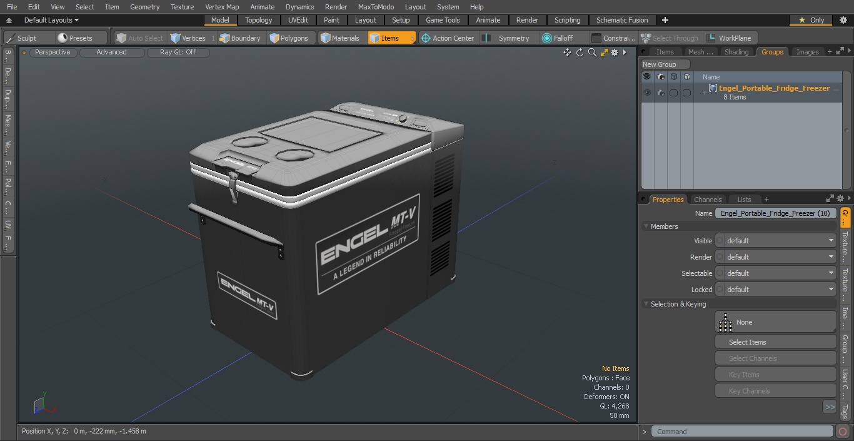
Task: Open the Action Center options
Action: point(448,38)
